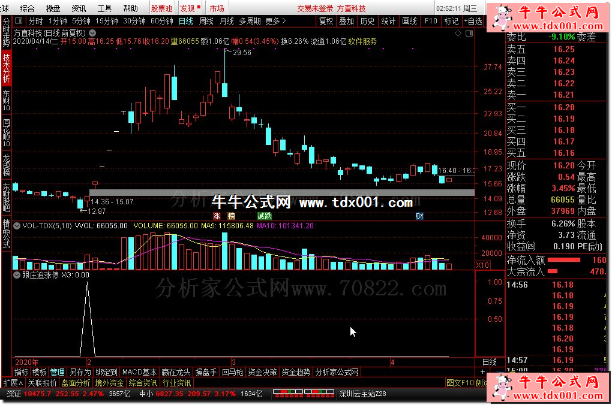Switch to 月线 monthly chart
This screenshot has width=612, height=405.
point(226,21)
